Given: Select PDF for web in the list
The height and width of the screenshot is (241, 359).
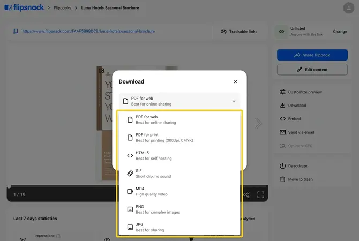Looking at the screenshot, I should coord(179,120).
